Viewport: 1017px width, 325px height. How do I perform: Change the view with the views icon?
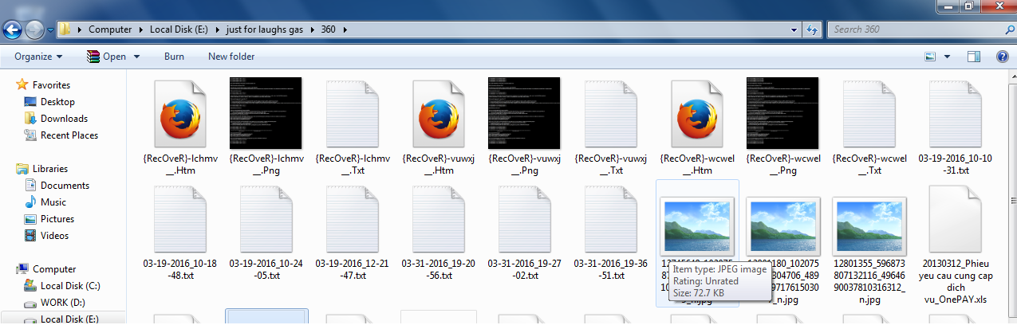pos(929,57)
